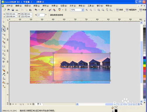The height and width of the screenshot is (112, 147).
Task: Select the Zoom magnifier tool in toolbox
Action: click(4, 34)
